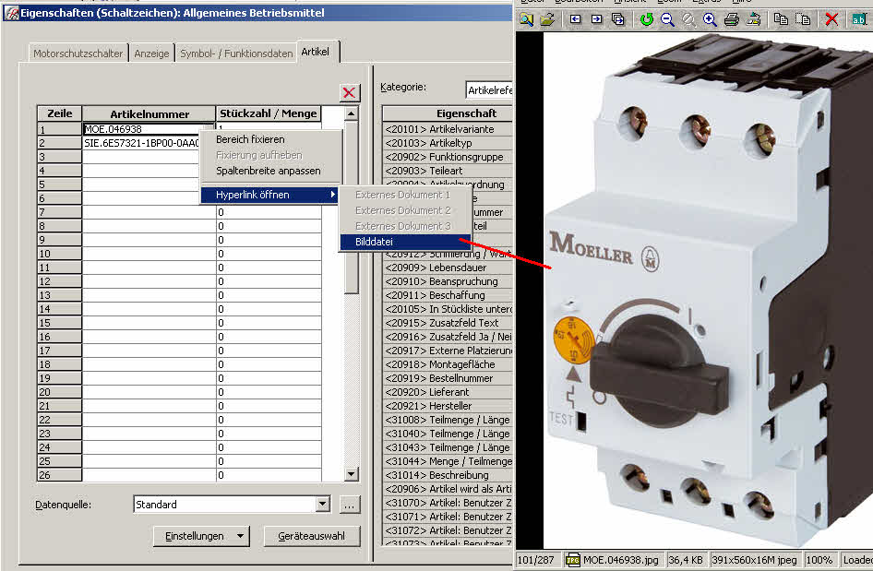Switch to the Motorschutzschalter tab

coord(78,54)
